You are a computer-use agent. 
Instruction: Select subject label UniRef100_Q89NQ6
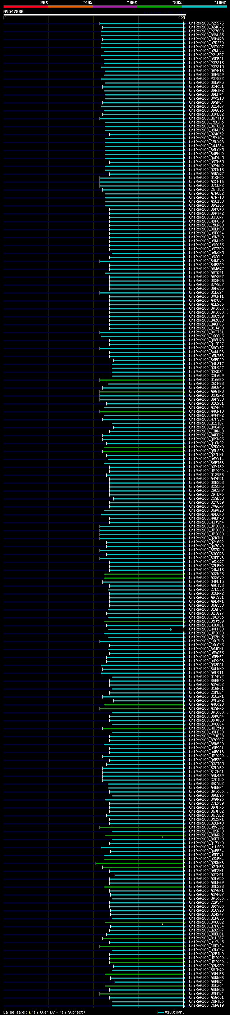(x=206, y=439)
